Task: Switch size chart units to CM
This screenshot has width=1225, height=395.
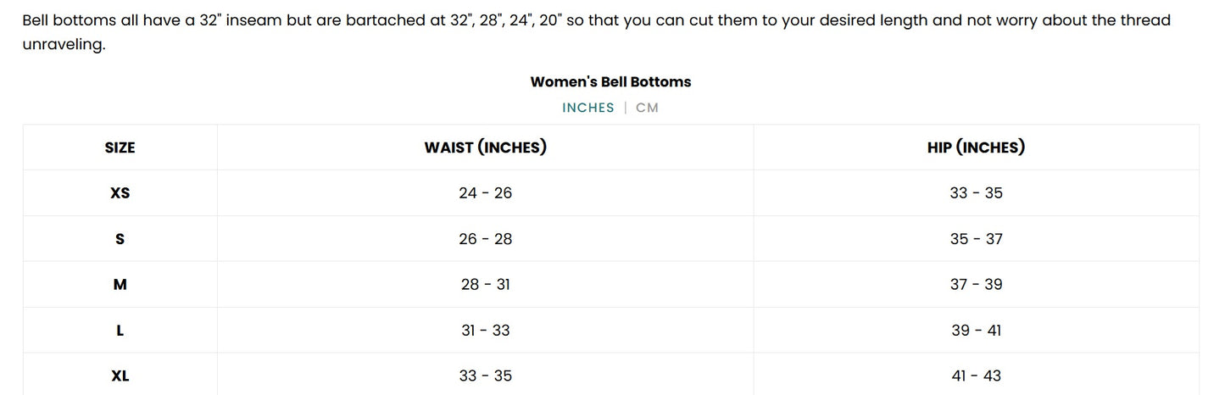Action: (647, 108)
